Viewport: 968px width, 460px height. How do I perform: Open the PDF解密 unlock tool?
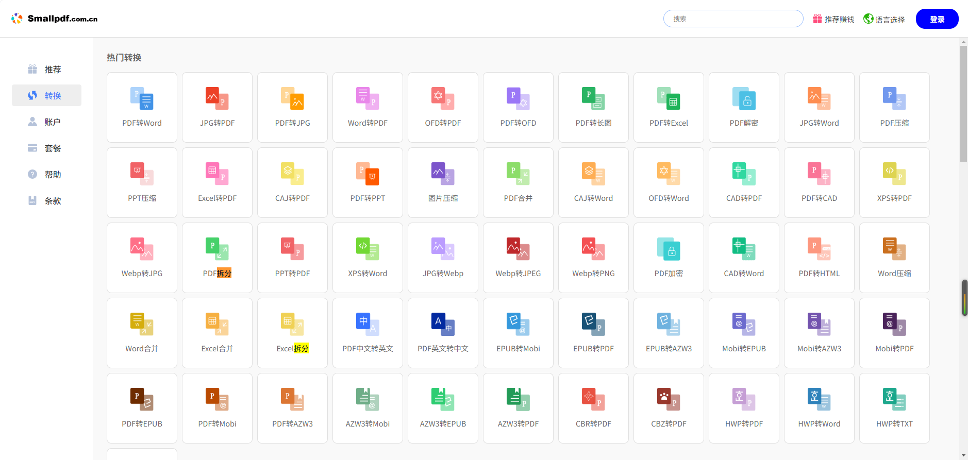pos(744,107)
